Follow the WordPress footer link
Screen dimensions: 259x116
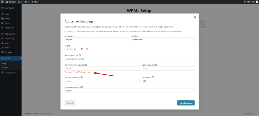50,114
